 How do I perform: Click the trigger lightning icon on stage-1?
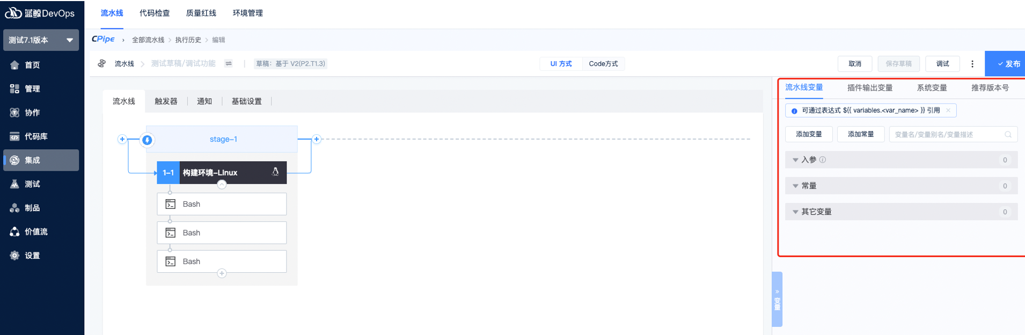click(147, 140)
